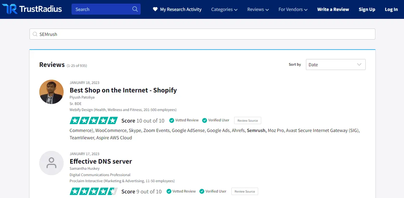The width and height of the screenshot is (404, 198).
Task: Expand the Reviews header menu
Action: click(258, 9)
